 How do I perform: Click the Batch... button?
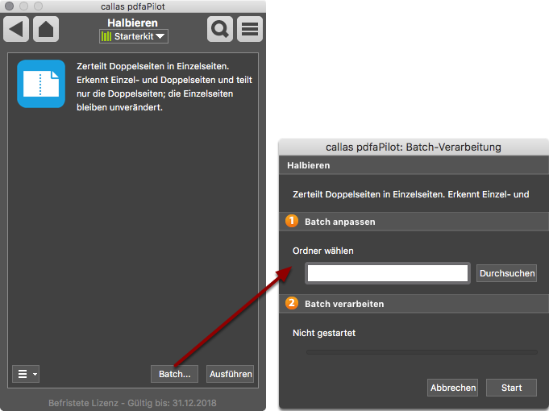[x=174, y=374]
